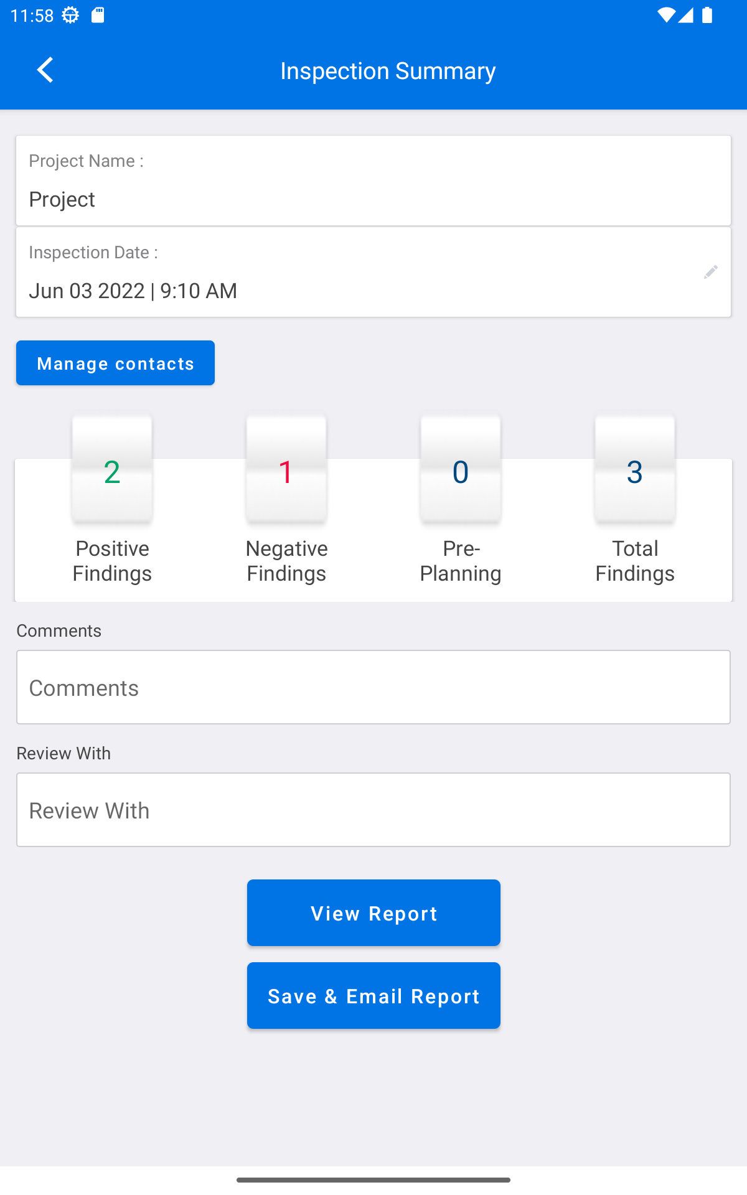This screenshot has width=747, height=1195.
Task: Tap Save & Email Report
Action: tap(374, 995)
